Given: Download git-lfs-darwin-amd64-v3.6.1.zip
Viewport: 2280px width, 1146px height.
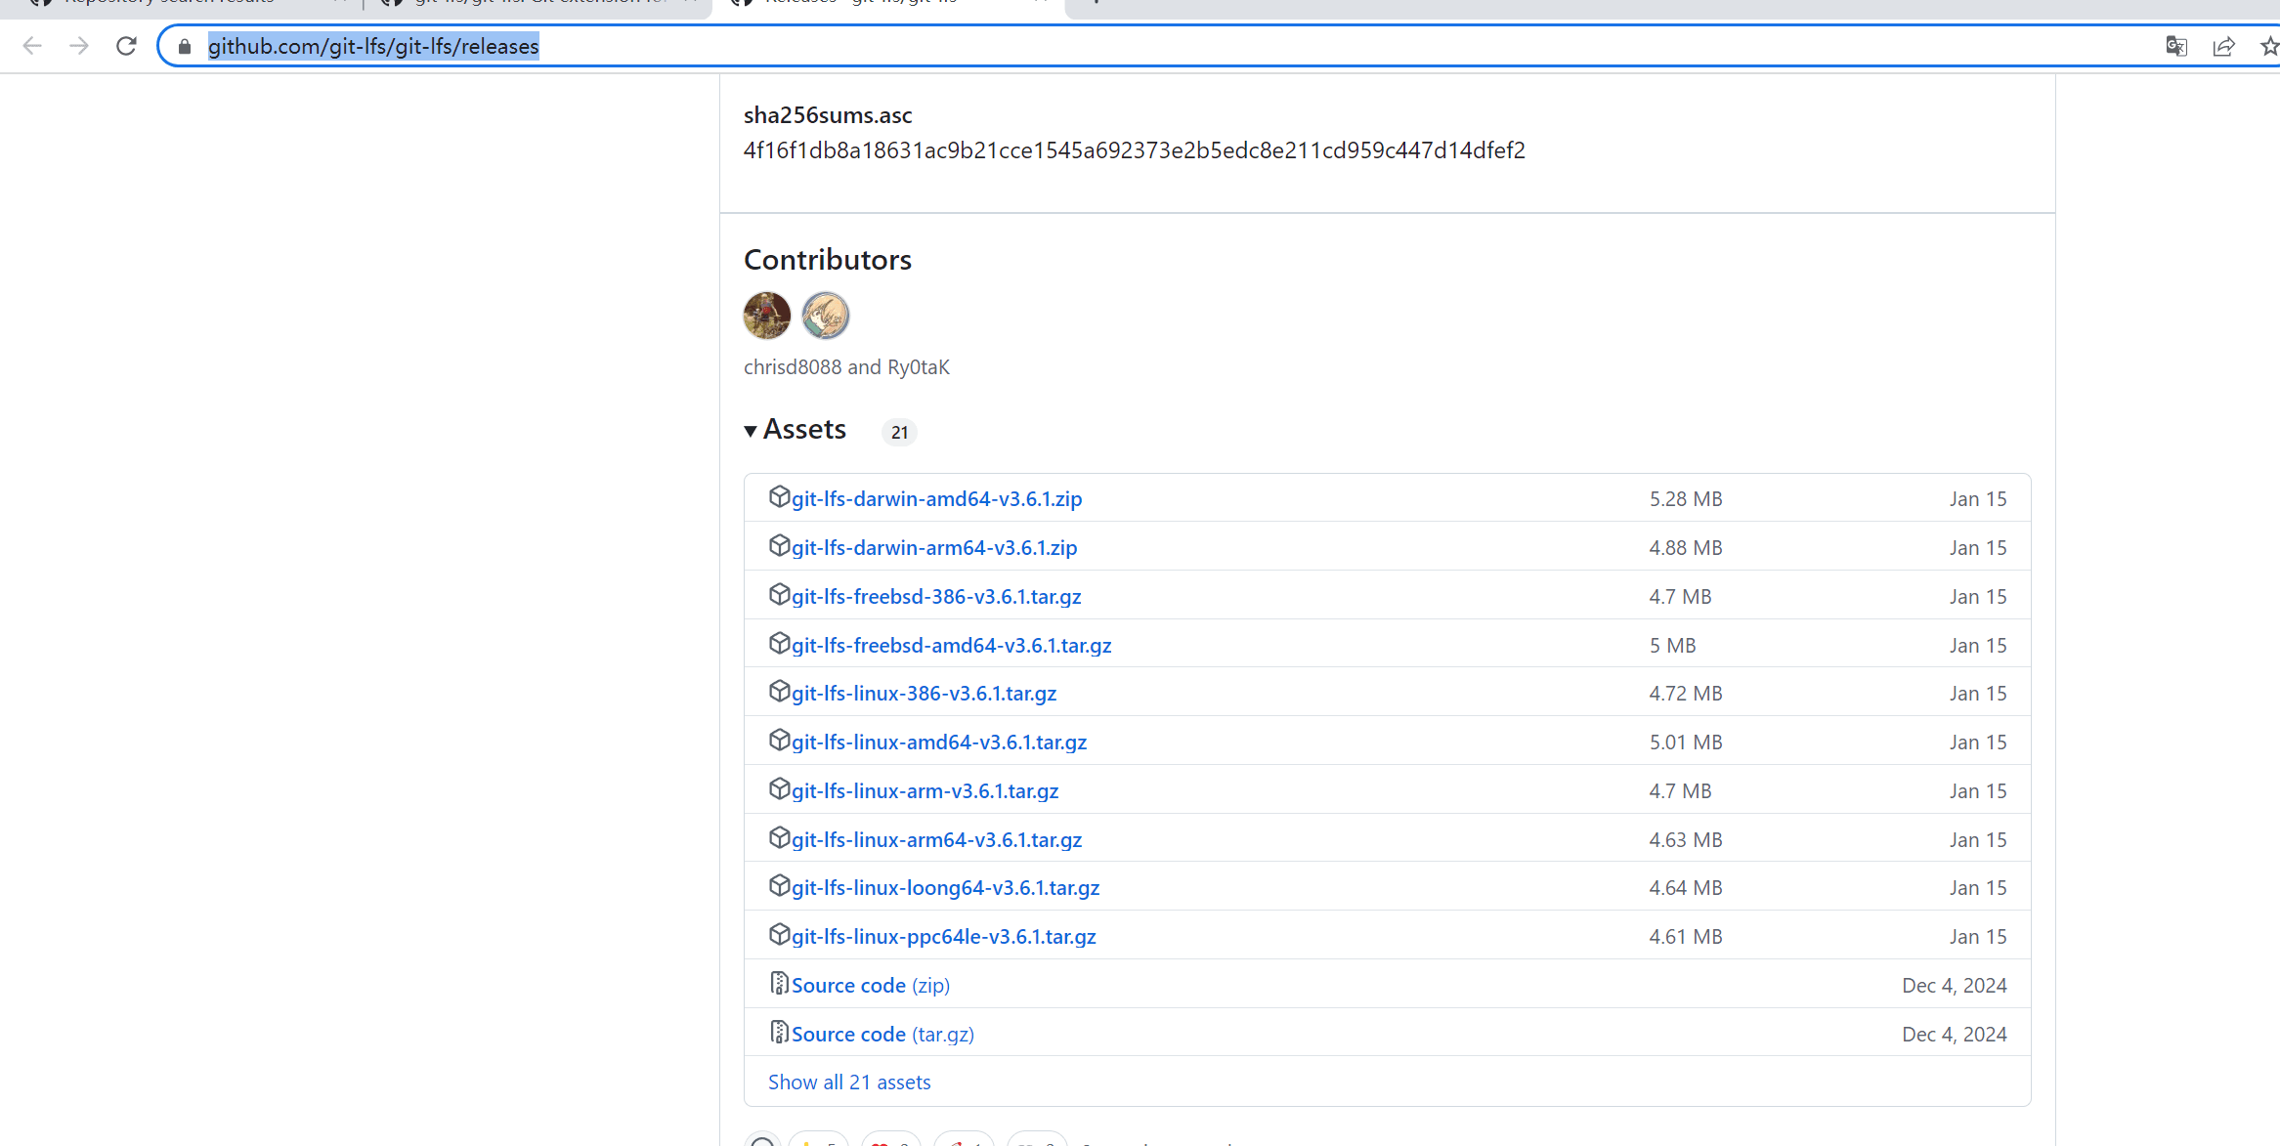Looking at the screenshot, I should [936, 499].
